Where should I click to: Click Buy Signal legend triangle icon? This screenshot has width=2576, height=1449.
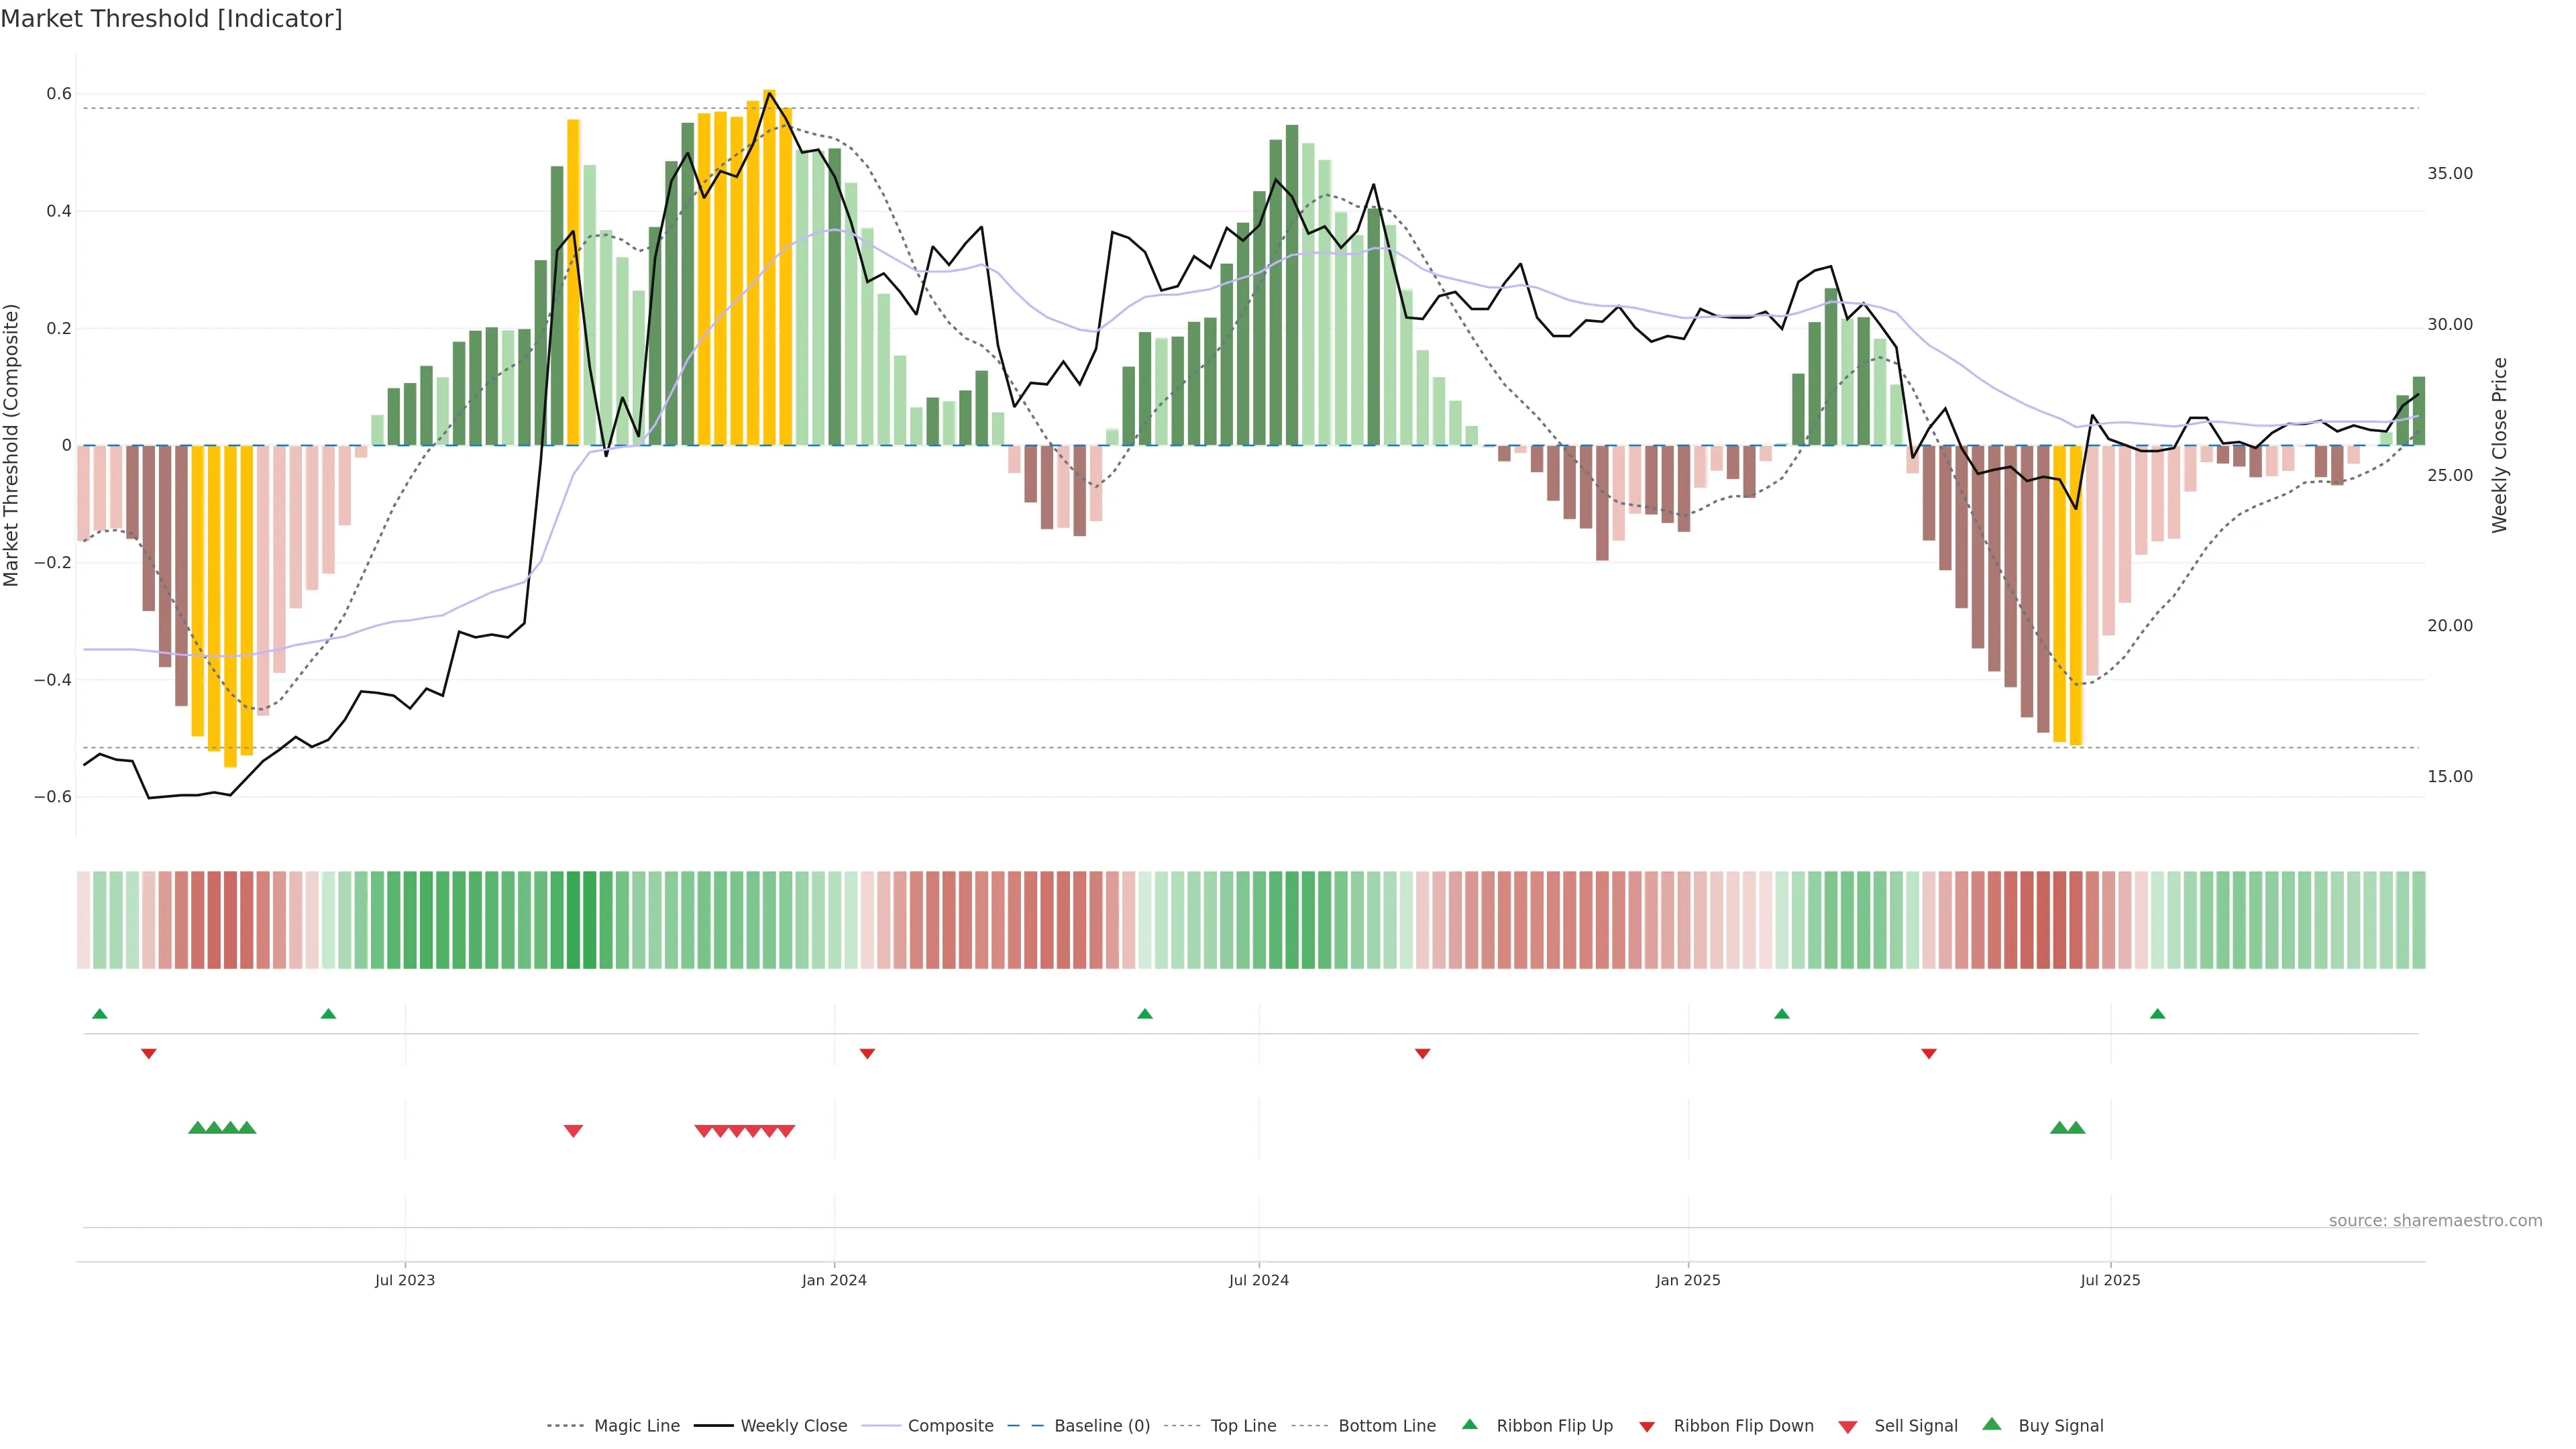click(1992, 1424)
